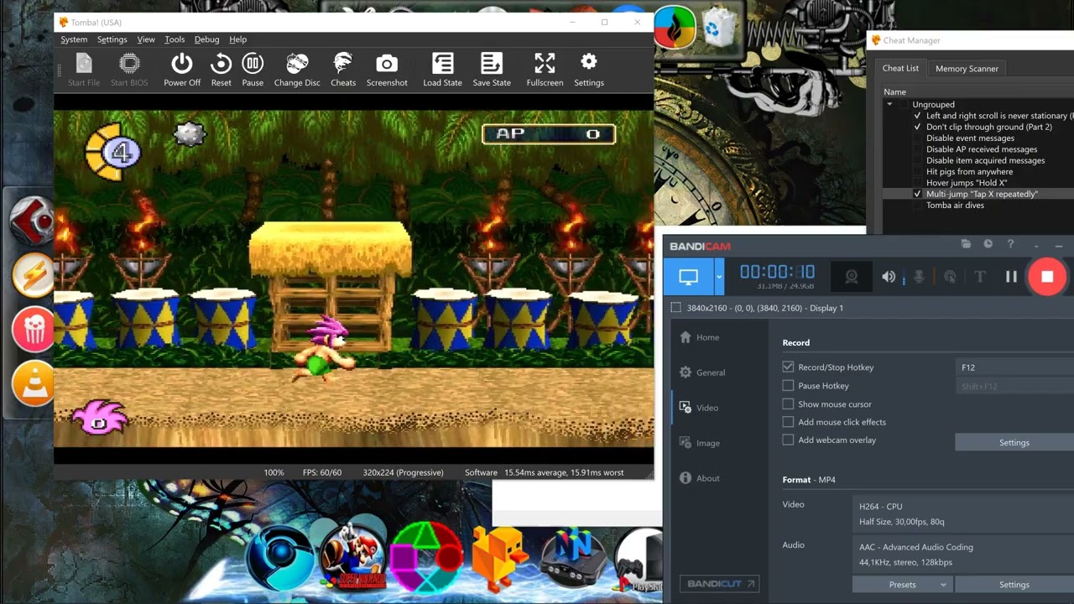Enable Add mouse click effects checkbox
The image size is (1074, 604).
(788, 422)
